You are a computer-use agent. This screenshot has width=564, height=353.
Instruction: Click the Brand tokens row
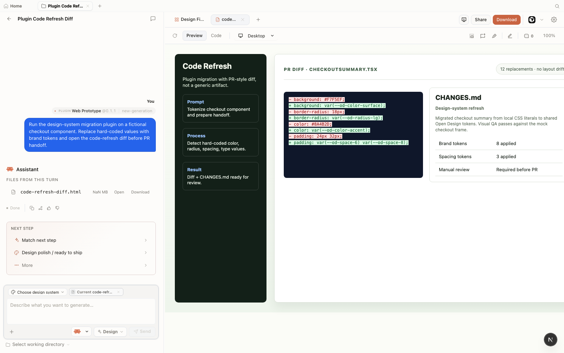point(499,144)
